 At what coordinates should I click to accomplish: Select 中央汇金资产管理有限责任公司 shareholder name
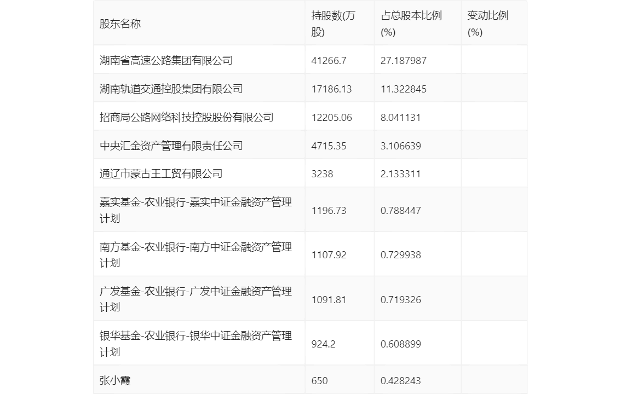click(x=171, y=146)
